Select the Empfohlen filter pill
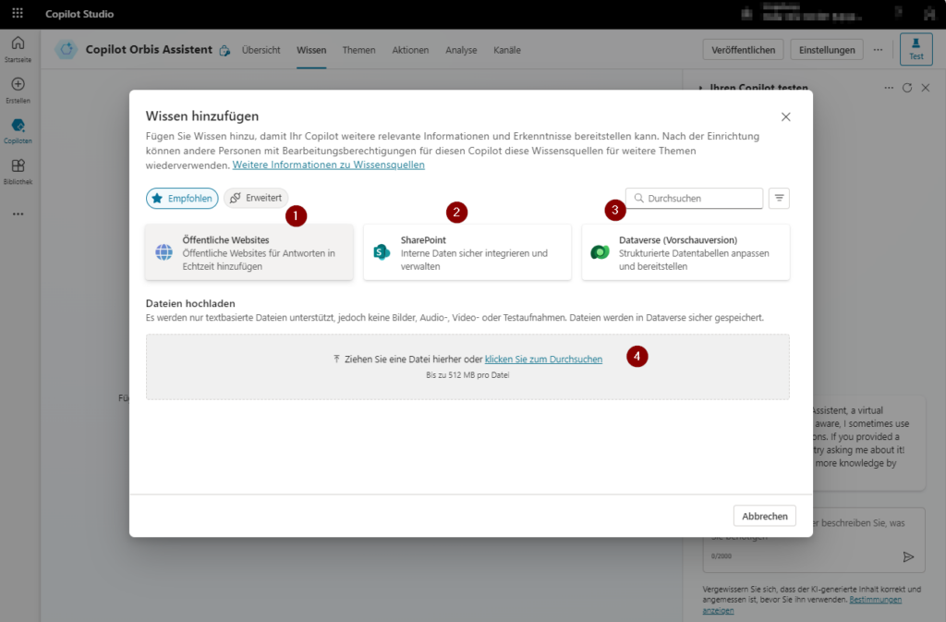 (182, 198)
